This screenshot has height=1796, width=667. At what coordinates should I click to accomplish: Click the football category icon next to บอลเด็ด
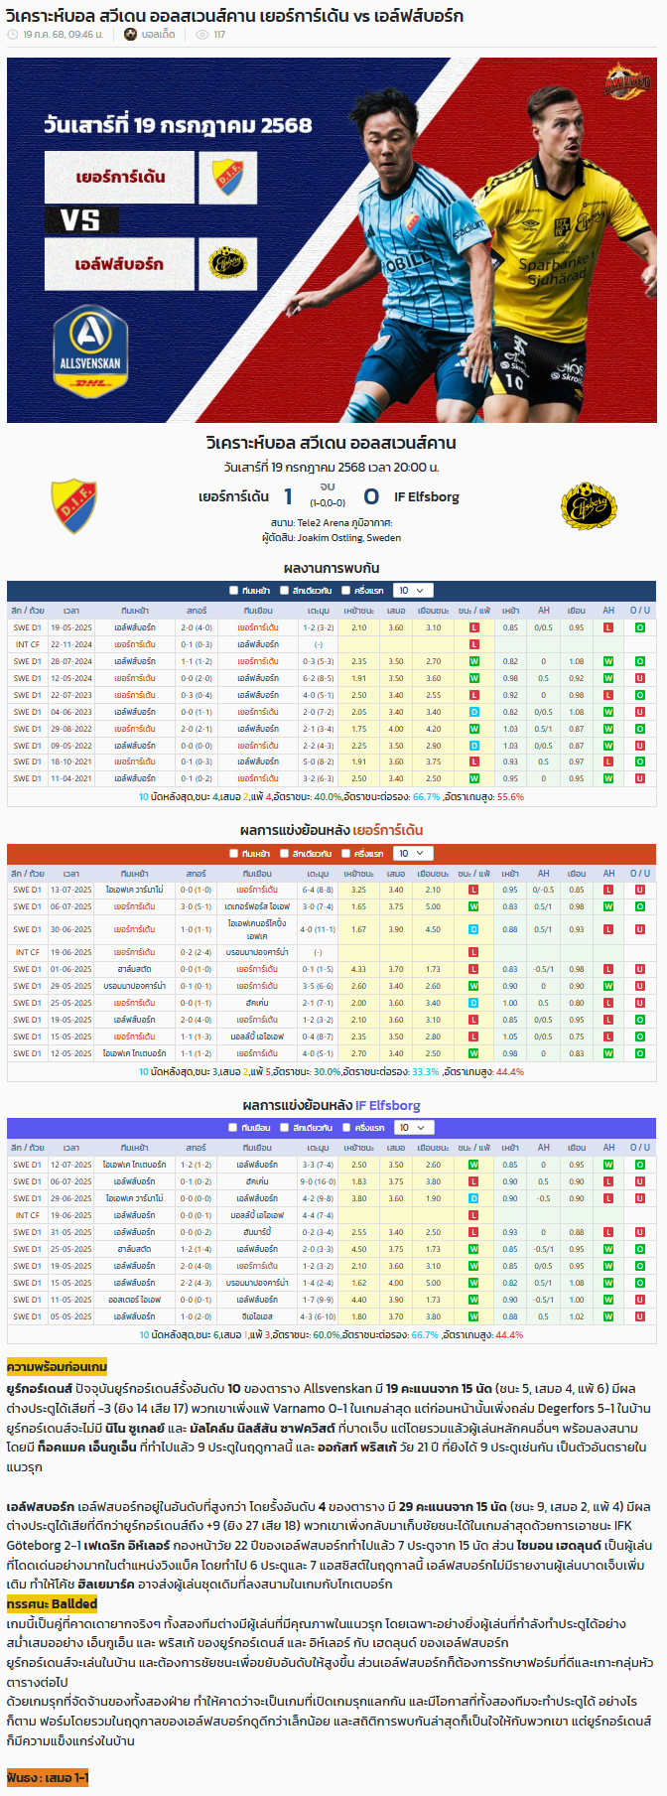[130, 34]
